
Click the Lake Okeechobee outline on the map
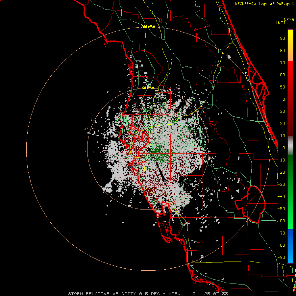pos(250,204)
